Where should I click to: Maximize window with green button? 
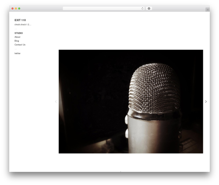tap(19, 9)
